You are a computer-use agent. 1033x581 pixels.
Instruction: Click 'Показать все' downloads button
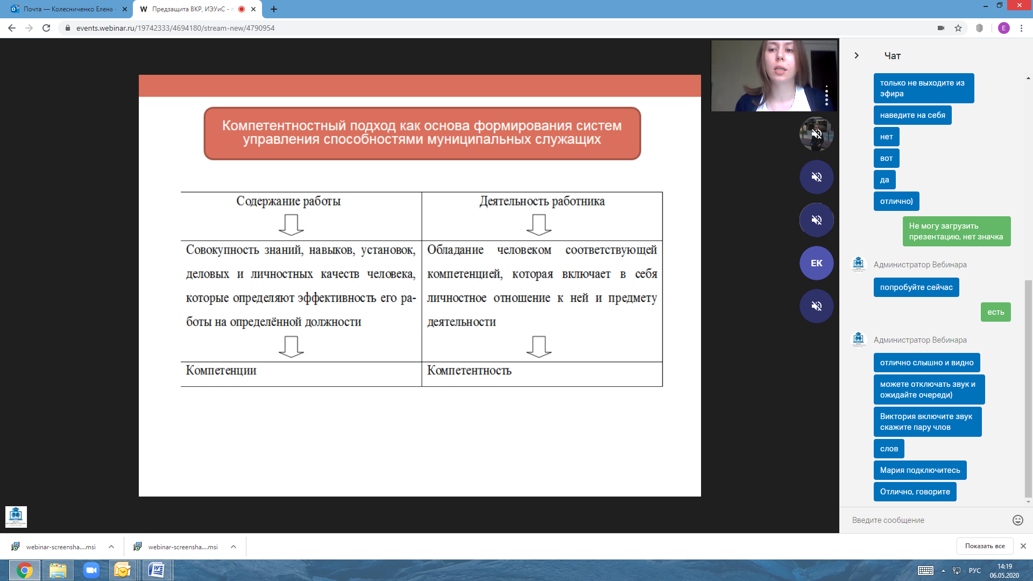click(x=985, y=546)
